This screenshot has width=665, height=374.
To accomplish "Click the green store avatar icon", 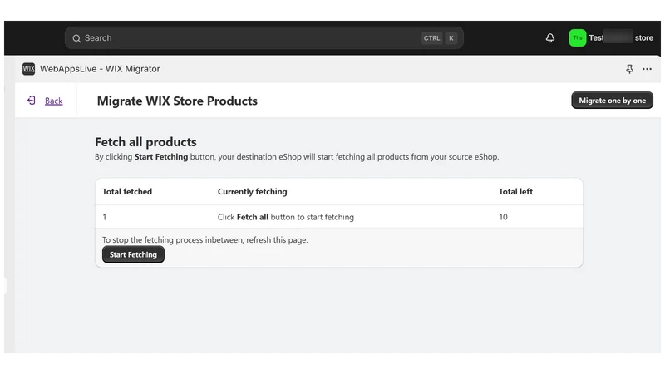I will coord(577,37).
